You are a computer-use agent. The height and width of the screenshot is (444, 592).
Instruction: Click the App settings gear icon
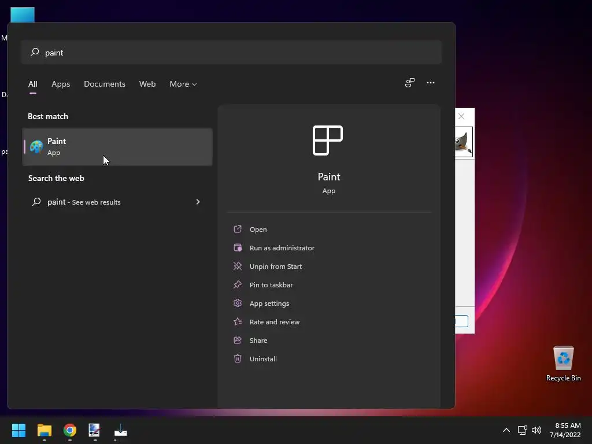(x=238, y=303)
